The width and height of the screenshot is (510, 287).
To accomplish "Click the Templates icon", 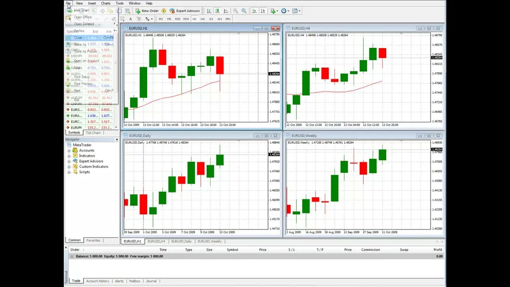I will [295, 11].
